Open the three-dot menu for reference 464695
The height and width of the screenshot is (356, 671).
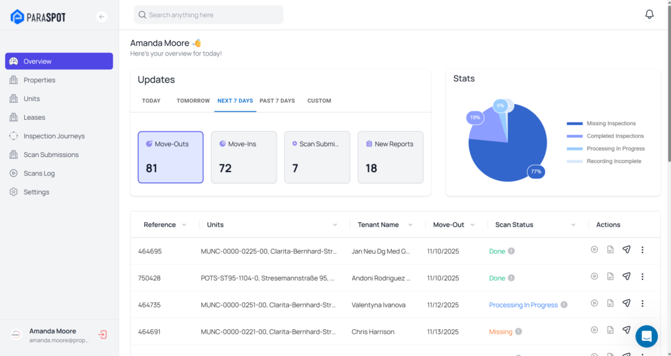pos(642,249)
